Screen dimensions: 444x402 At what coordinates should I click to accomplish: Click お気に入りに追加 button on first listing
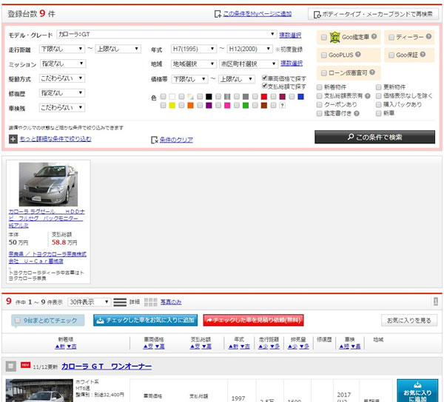[417, 391]
